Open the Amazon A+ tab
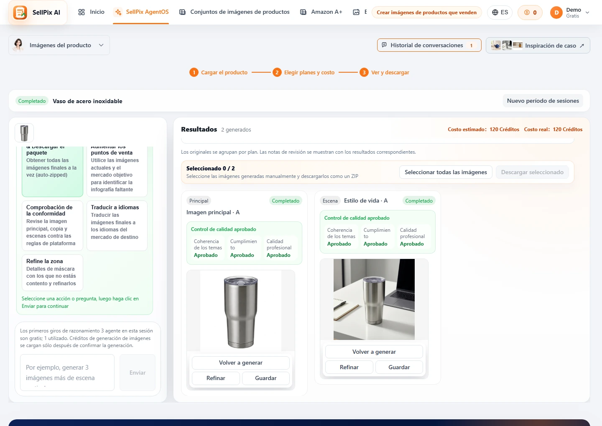The width and height of the screenshot is (602, 426). point(321,12)
